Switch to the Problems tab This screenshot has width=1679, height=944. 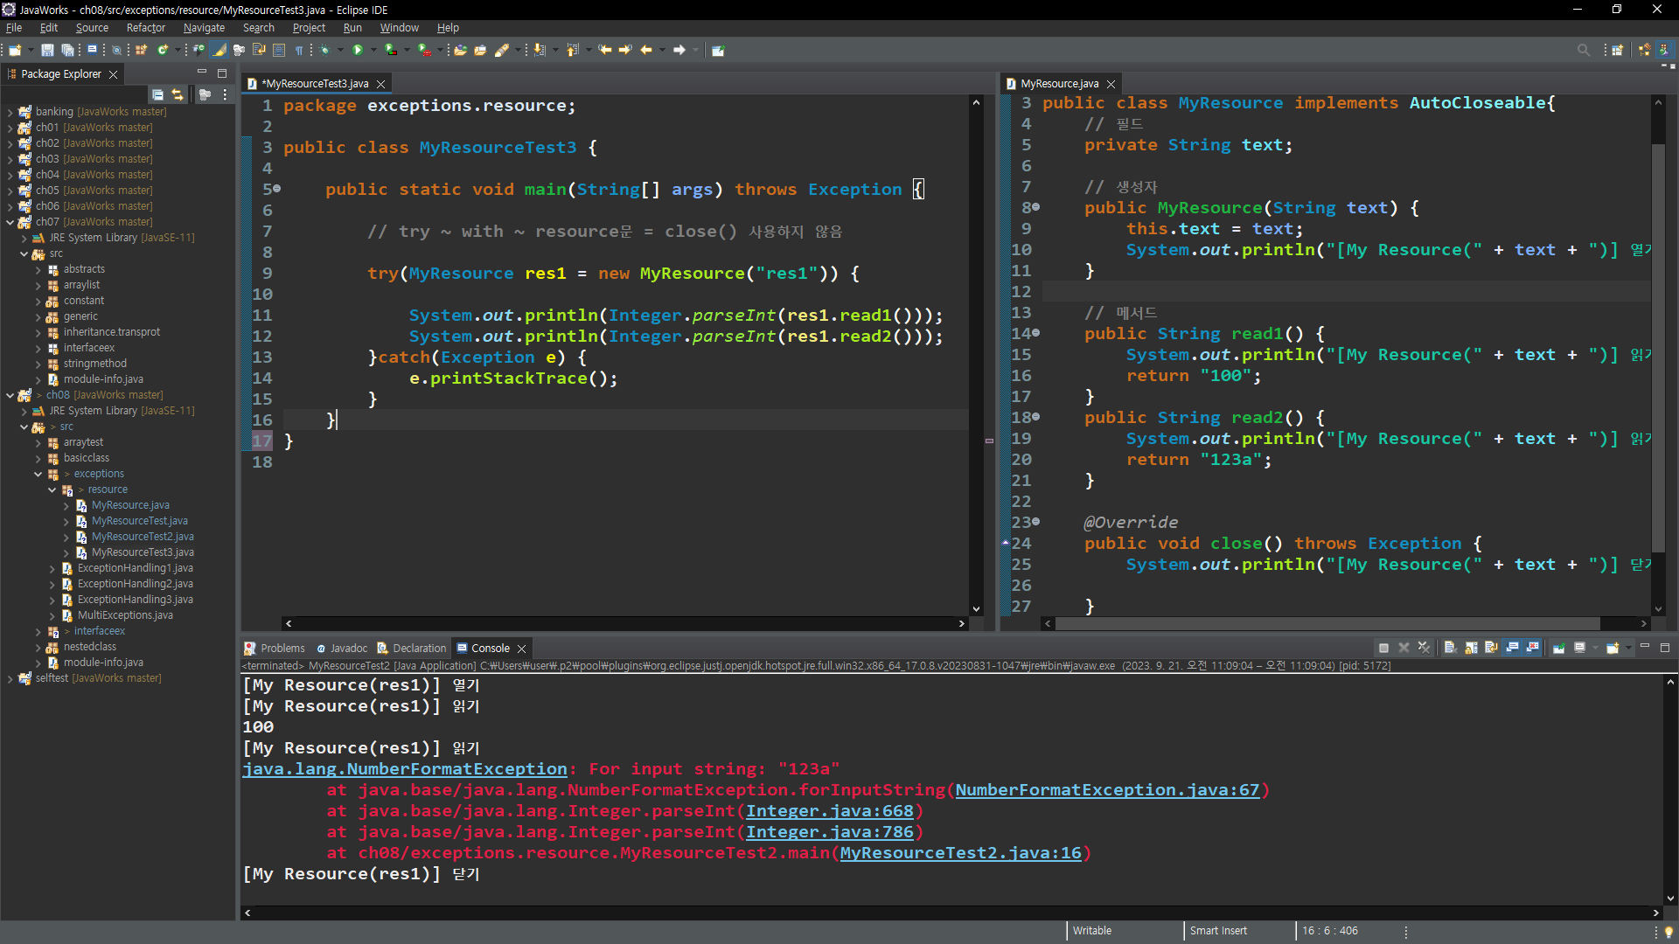282,648
